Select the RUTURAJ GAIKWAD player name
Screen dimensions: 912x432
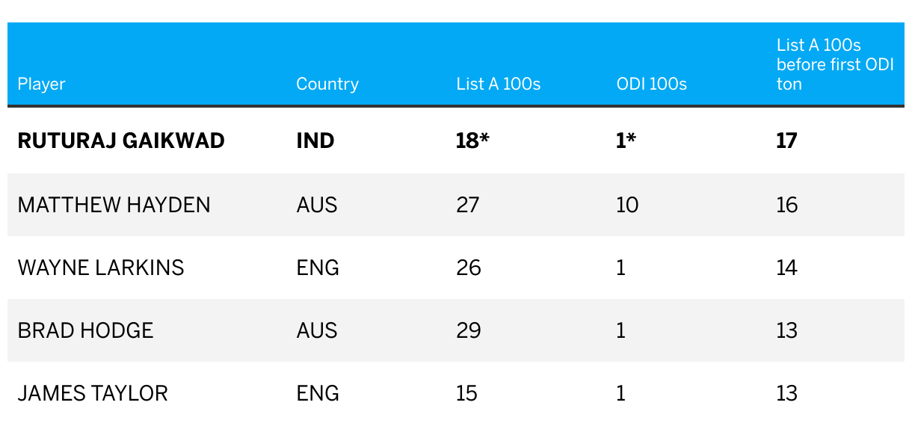[x=121, y=141]
